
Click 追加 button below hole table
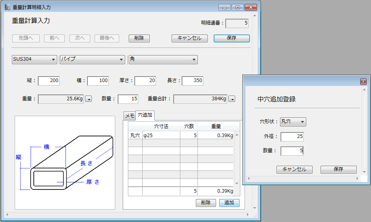pos(229,203)
